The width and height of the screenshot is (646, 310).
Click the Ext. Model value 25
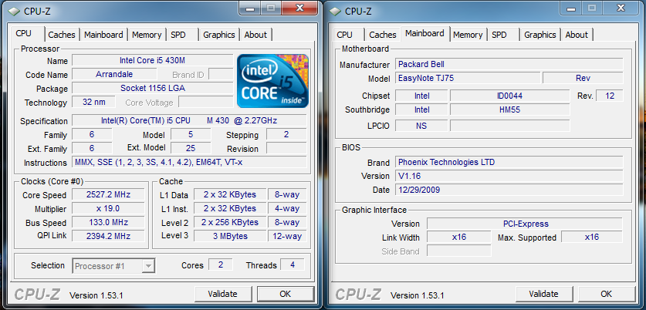[x=191, y=148]
